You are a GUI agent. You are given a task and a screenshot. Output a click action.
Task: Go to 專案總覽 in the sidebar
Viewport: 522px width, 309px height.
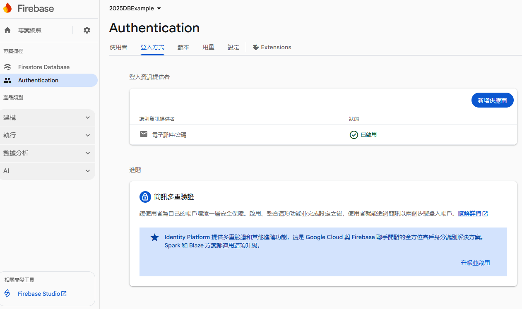(x=30, y=30)
